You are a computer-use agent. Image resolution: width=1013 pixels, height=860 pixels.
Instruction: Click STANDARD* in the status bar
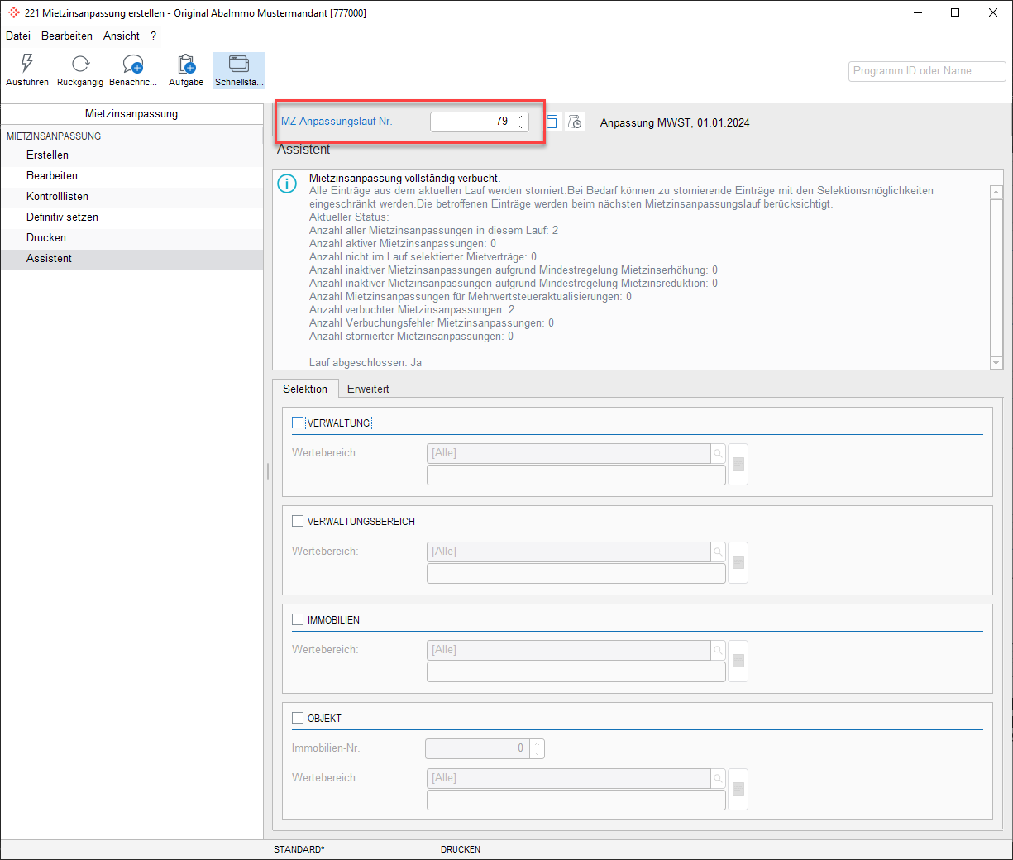click(x=299, y=849)
